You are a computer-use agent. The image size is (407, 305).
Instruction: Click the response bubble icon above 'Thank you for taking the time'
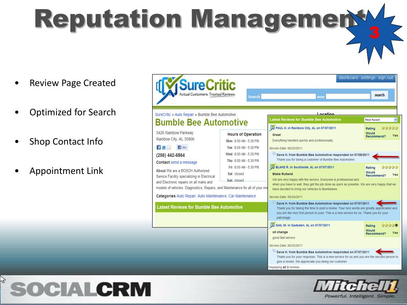[x=274, y=203]
